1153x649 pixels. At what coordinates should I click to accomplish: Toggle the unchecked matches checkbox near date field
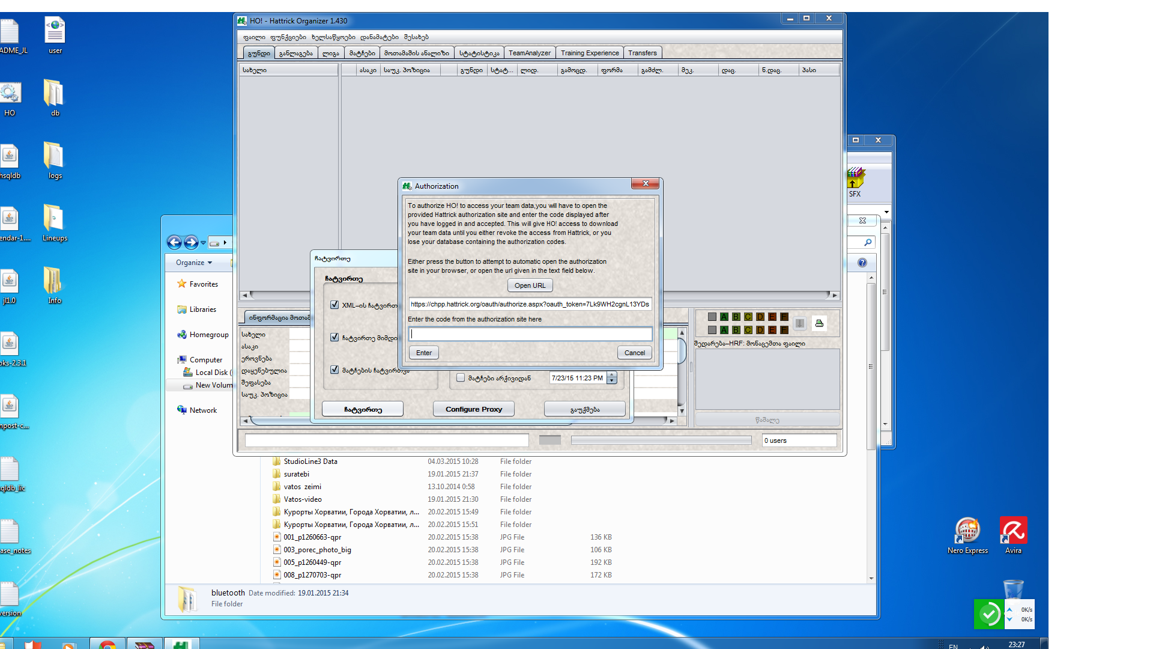[461, 378]
